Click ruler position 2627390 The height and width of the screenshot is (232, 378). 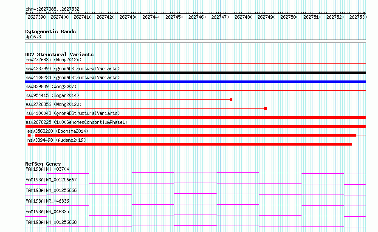[37, 17]
